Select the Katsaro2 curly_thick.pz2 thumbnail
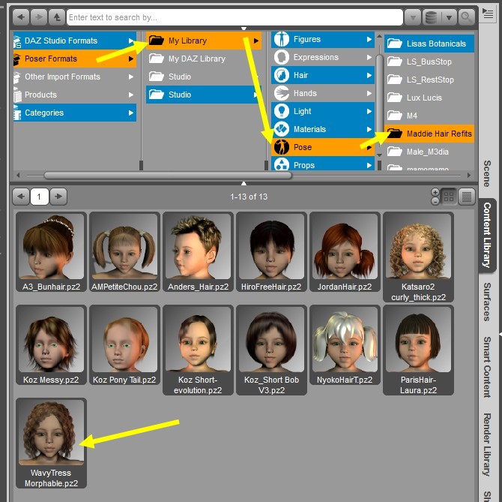 point(418,257)
